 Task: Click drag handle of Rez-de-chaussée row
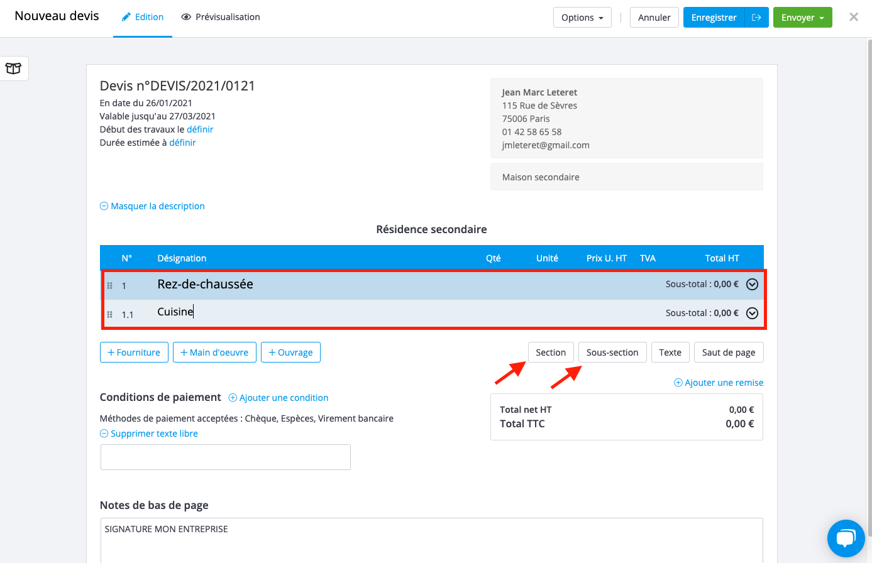110,285
